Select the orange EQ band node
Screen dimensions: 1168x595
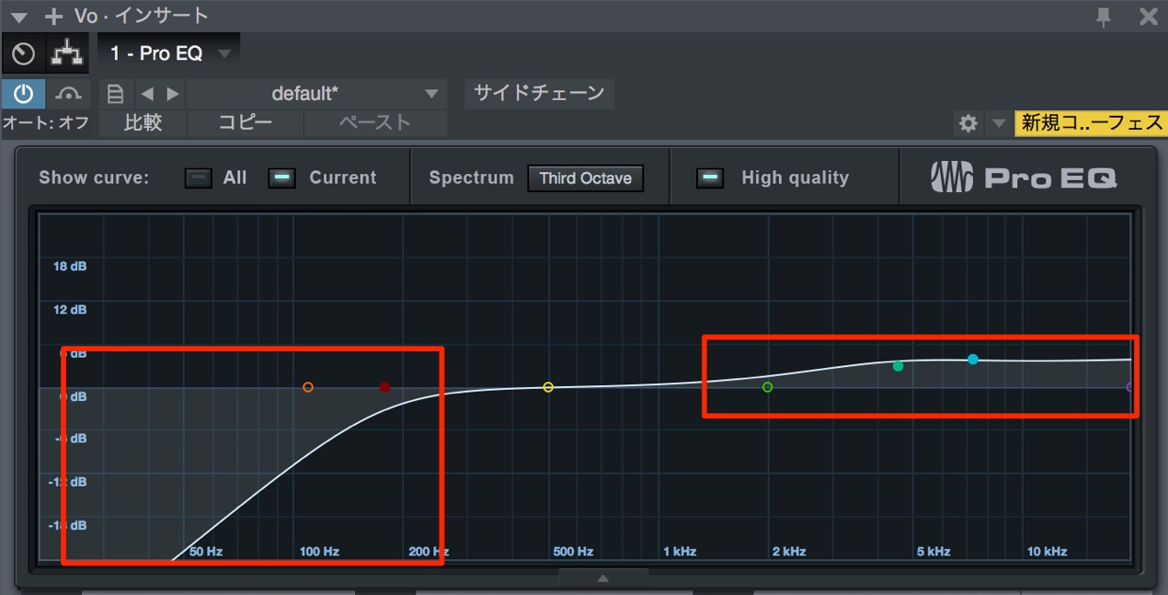(308, 387)
